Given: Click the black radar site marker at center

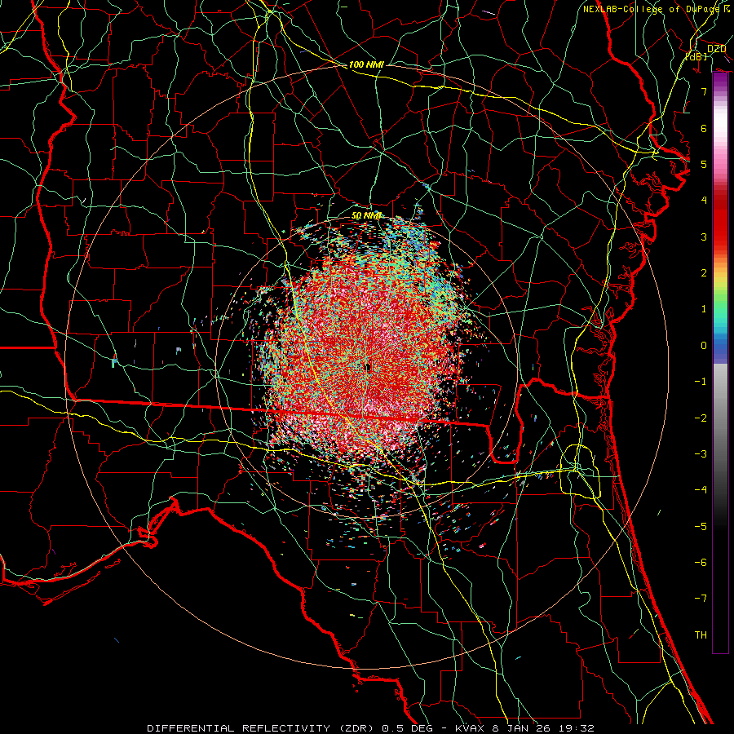Looking at the screenshot, I should pos(369,368).
